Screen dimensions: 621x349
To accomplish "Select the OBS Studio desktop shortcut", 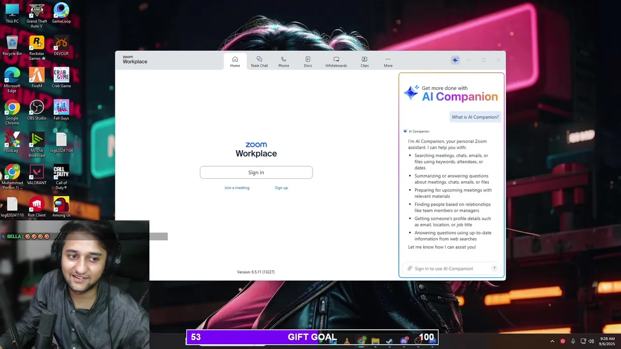I will (x=37, y=111).
